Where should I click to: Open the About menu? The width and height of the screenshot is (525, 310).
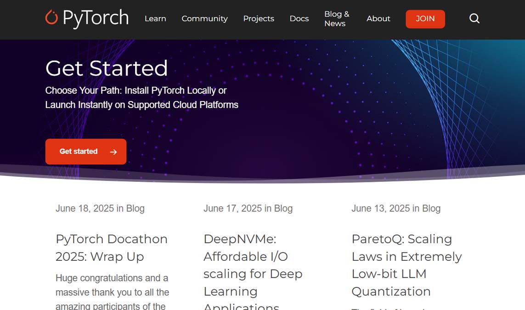tap(378, 19)
